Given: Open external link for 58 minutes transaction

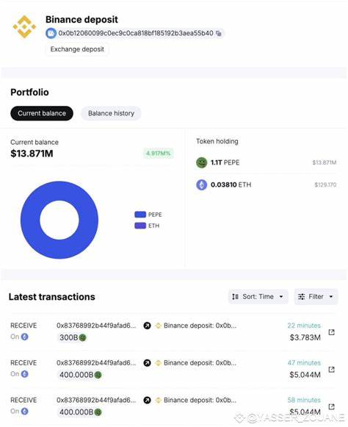Looking at the screenshot, I should (331, 406).
